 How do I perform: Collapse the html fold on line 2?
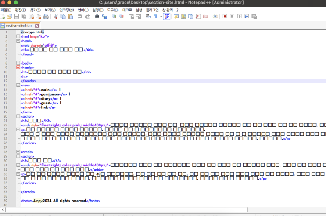click(x=18, y=36)
